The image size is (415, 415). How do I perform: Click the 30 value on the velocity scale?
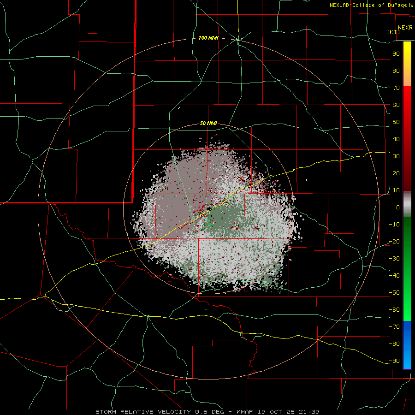[396, 156]
